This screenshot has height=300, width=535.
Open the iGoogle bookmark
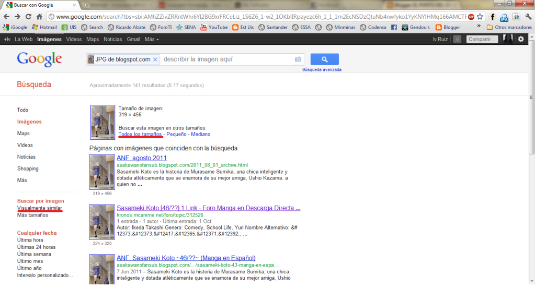[x=15, y=27]
